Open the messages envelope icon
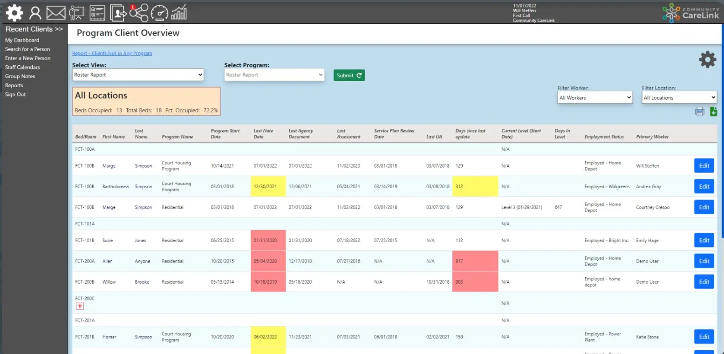Image resolution: width=724 pixels, height=354 pixels. point(56,13)
